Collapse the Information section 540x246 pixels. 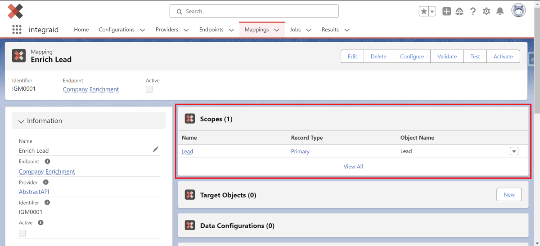21,121
